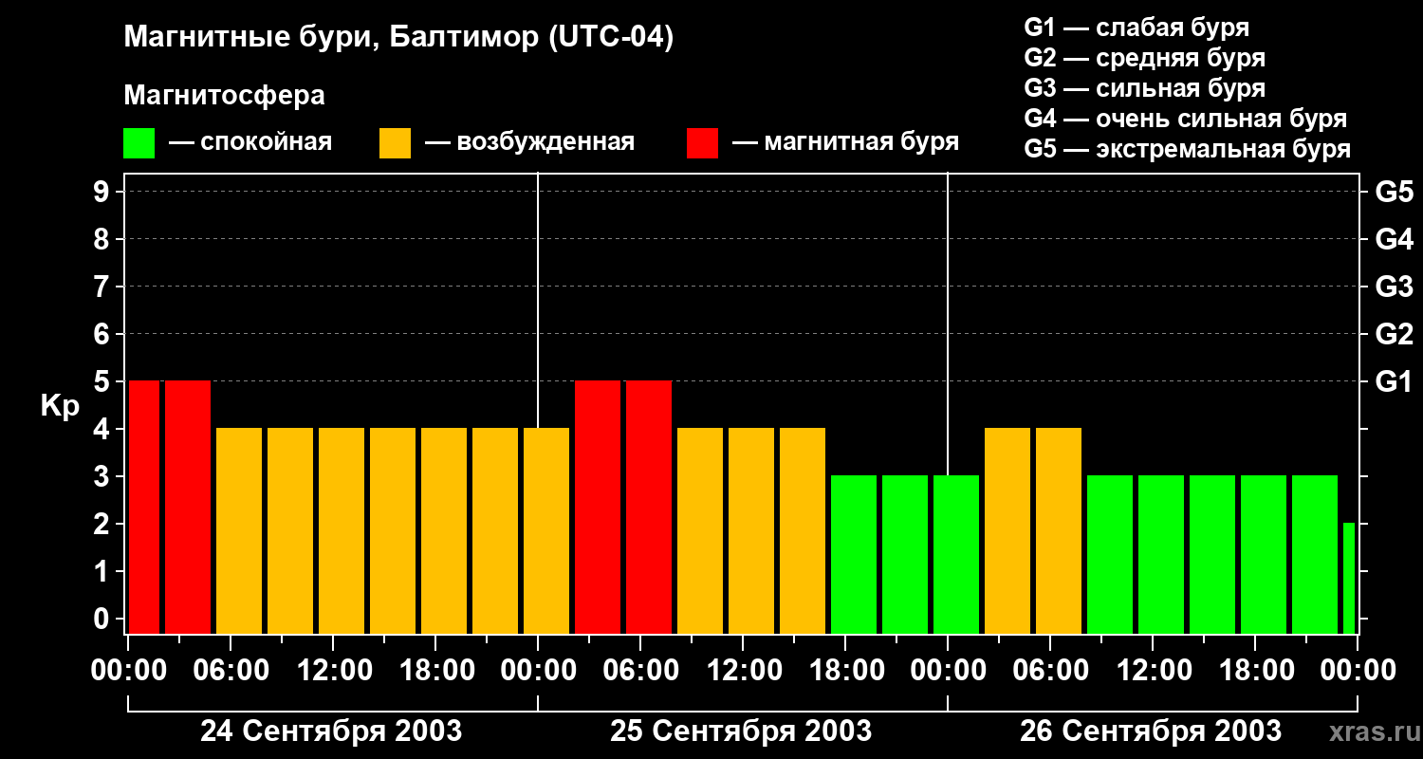The height and width of the screenshot is (759, 1423).
Task: Click the 'G3 — сильная буря' legend line
Action: [x=1144, y=88]
